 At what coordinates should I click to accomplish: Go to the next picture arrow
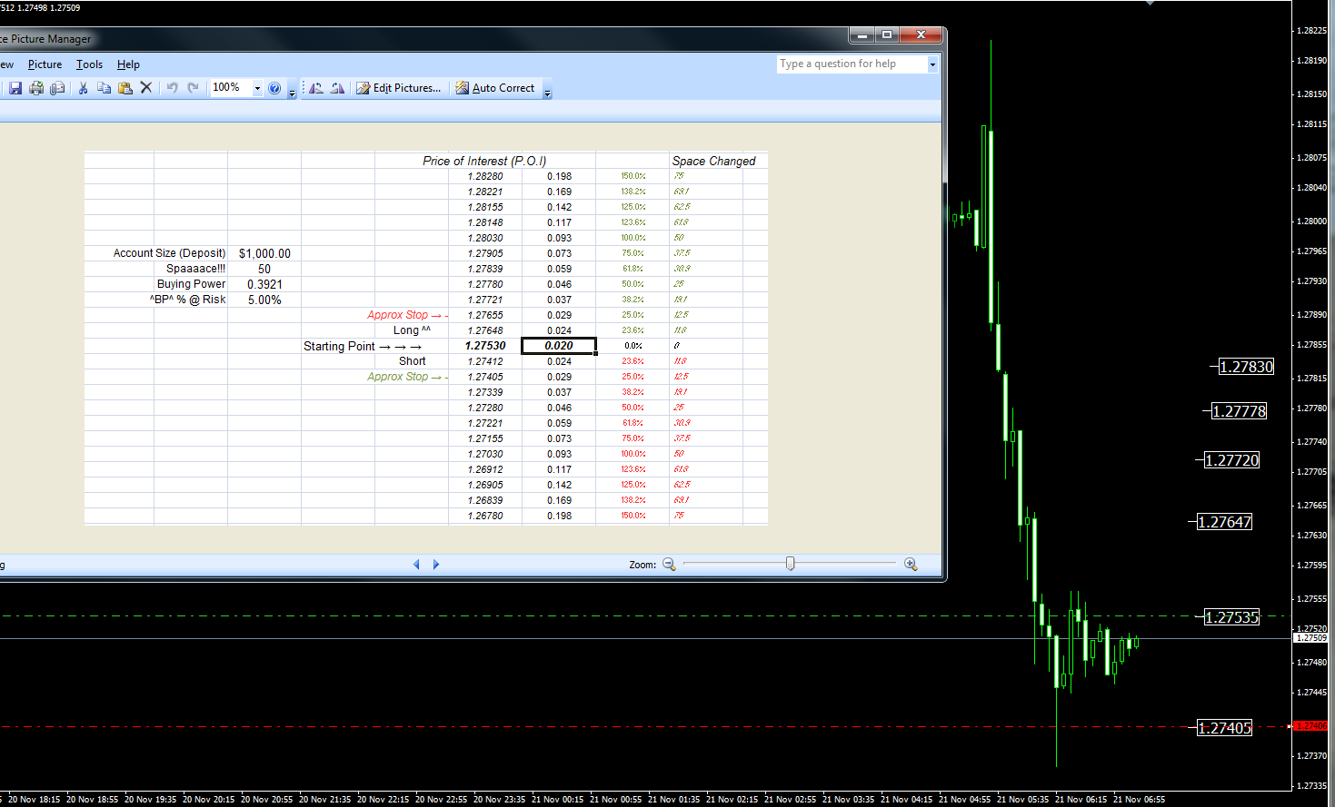click(x=436, y=565)
